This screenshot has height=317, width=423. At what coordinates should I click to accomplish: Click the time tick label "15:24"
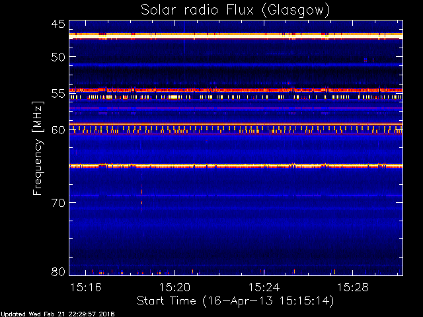[264, 288]
